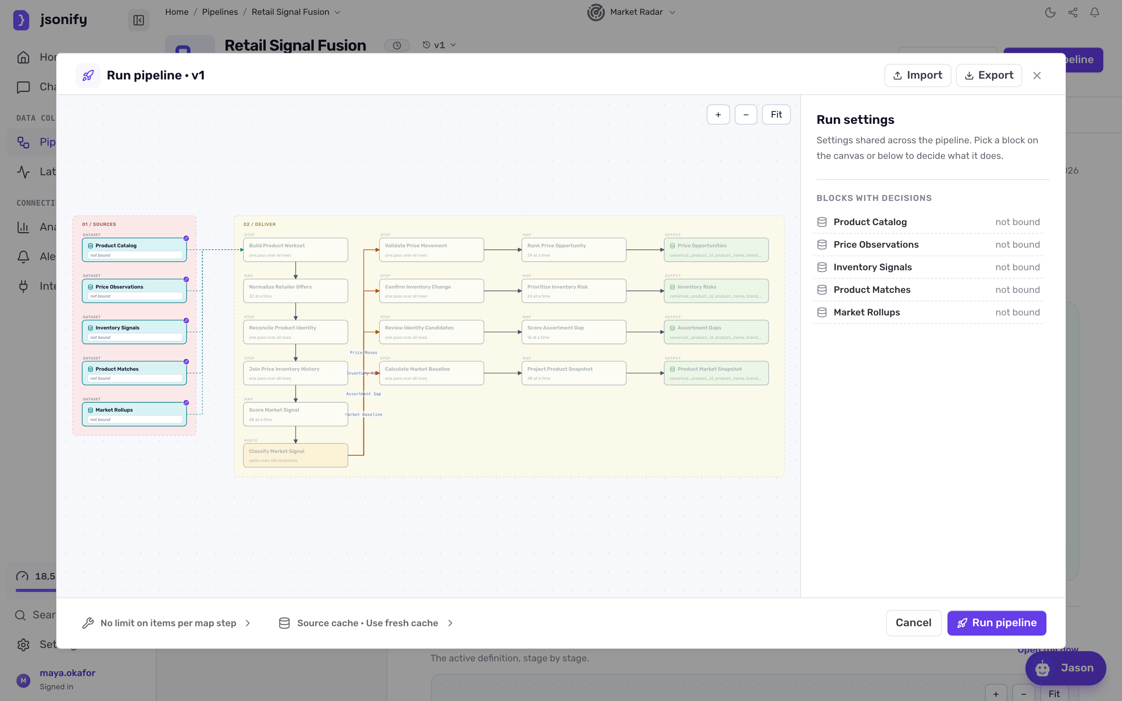Click the edit badge on Market Rollups node

[x=186, y=402]
